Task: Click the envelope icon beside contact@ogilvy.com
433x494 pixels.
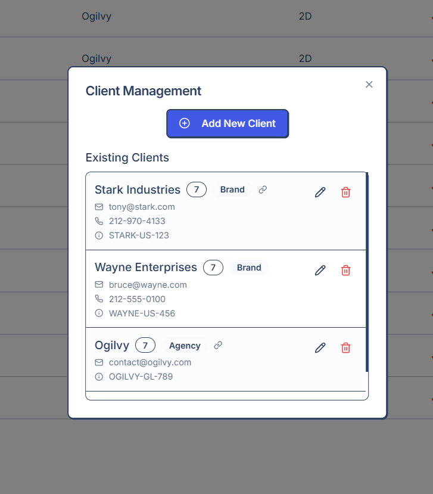Action: (x=99, y=363)
